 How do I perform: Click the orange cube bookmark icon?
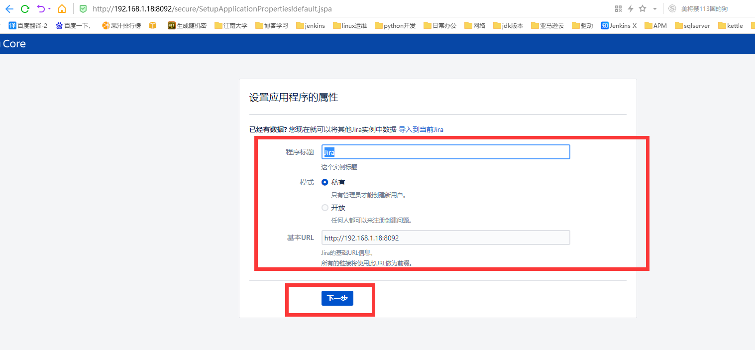tap(153, 25)
